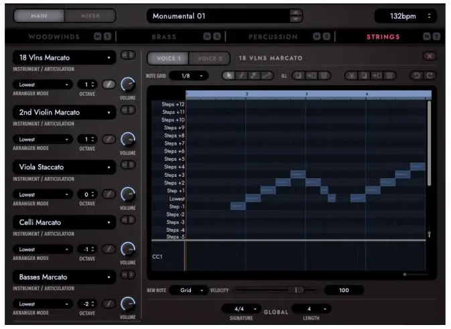Open the global Length dropdown

(x=312, y=309)
